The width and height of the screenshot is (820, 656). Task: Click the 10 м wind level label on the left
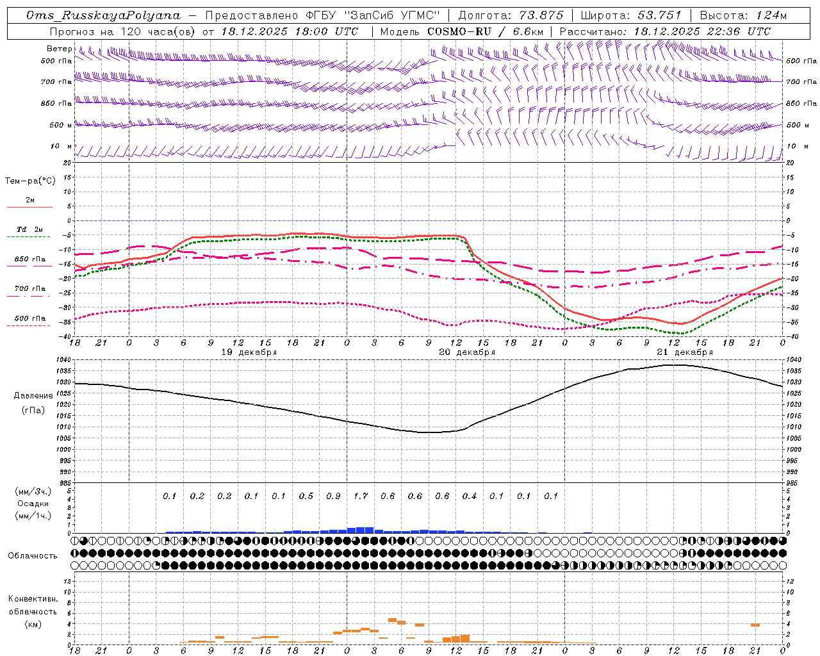tap(61, 147)
